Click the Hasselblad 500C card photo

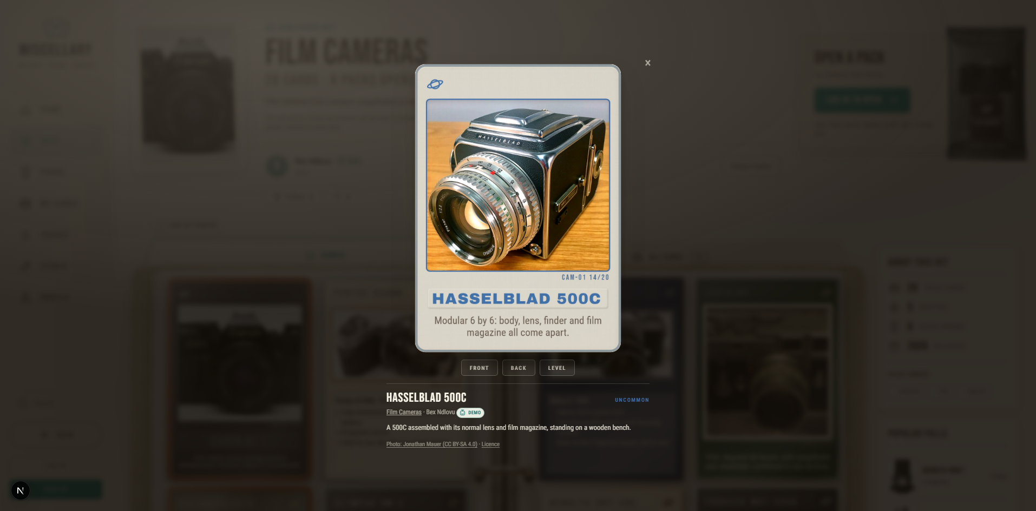point(518,185)
